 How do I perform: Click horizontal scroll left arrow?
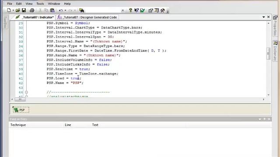point(12,99)
